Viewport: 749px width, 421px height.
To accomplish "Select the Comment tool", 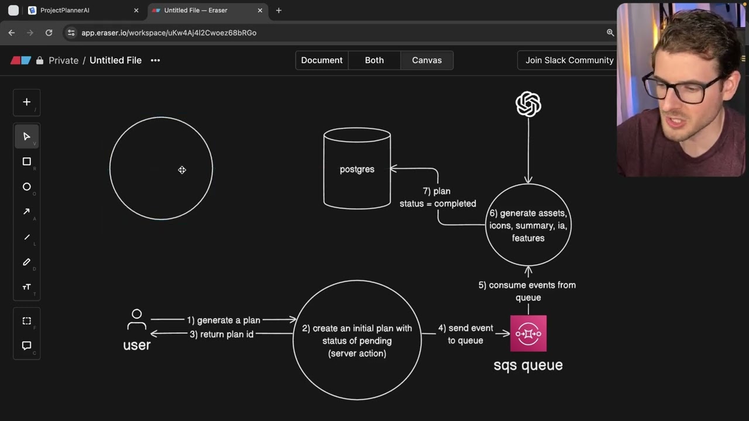I will [26, 346].
